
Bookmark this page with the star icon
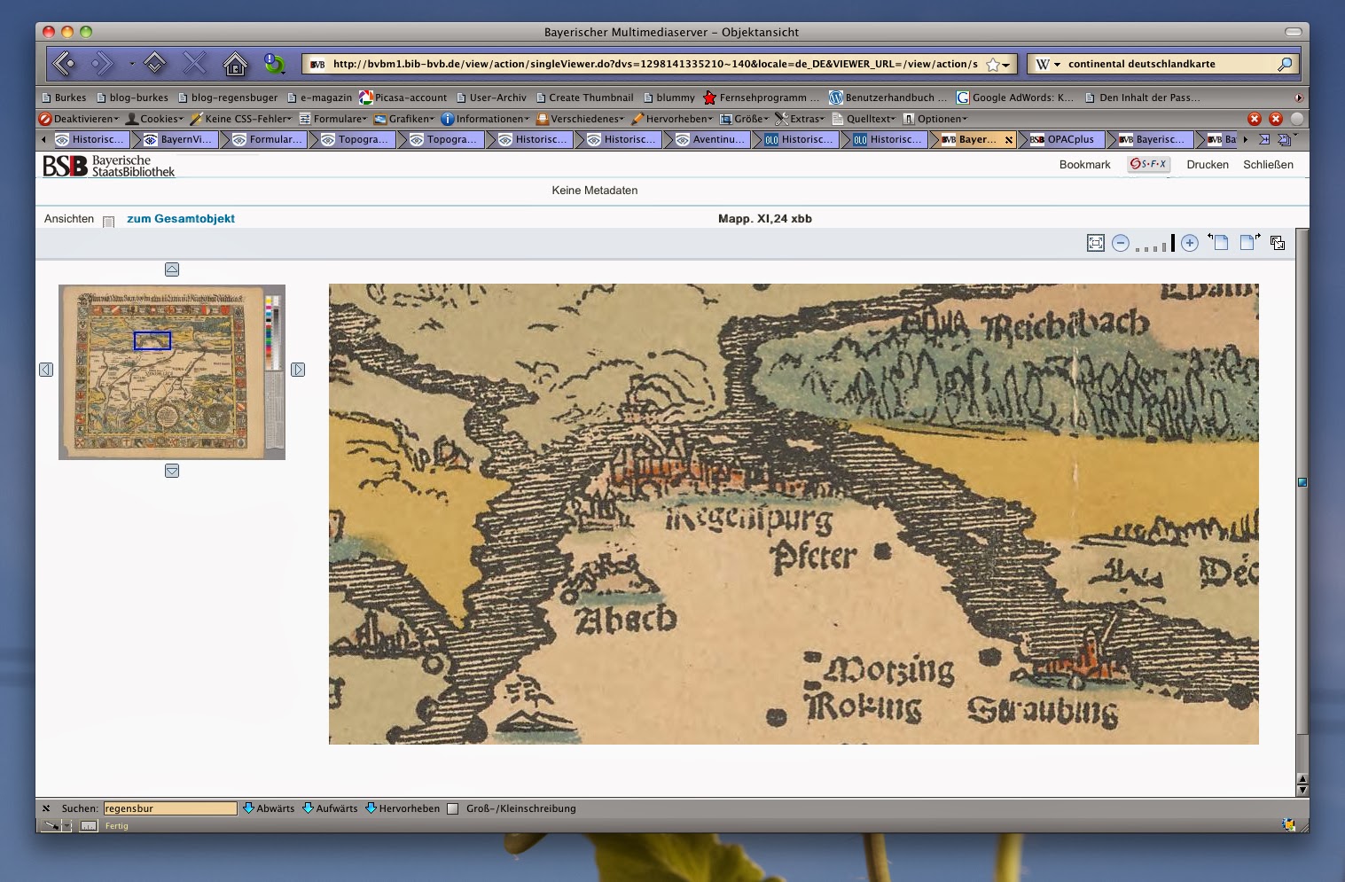click(x=993, y=65)
